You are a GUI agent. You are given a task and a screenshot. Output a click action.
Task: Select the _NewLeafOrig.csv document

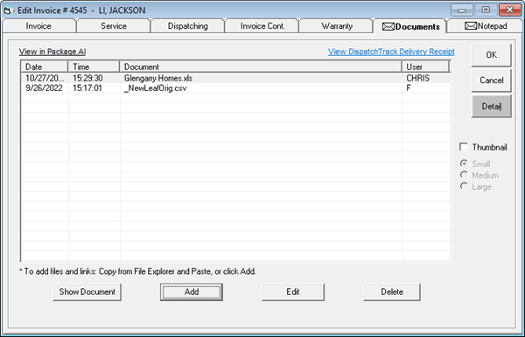[x=156, y=88]
